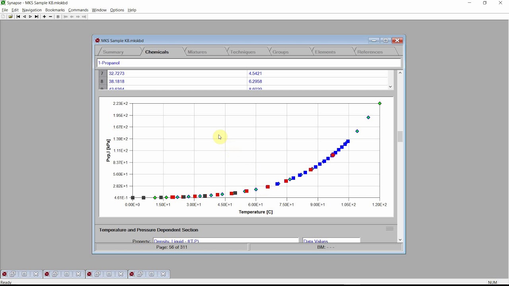The image size is (509, 286).
Task: Open the Bookmarks menu
Action: (55, 10)
